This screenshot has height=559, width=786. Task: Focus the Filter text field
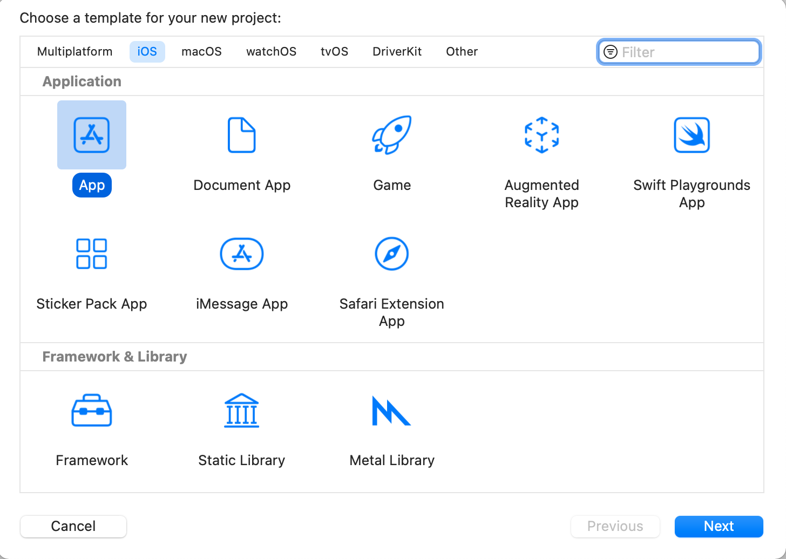click(680, 52)
